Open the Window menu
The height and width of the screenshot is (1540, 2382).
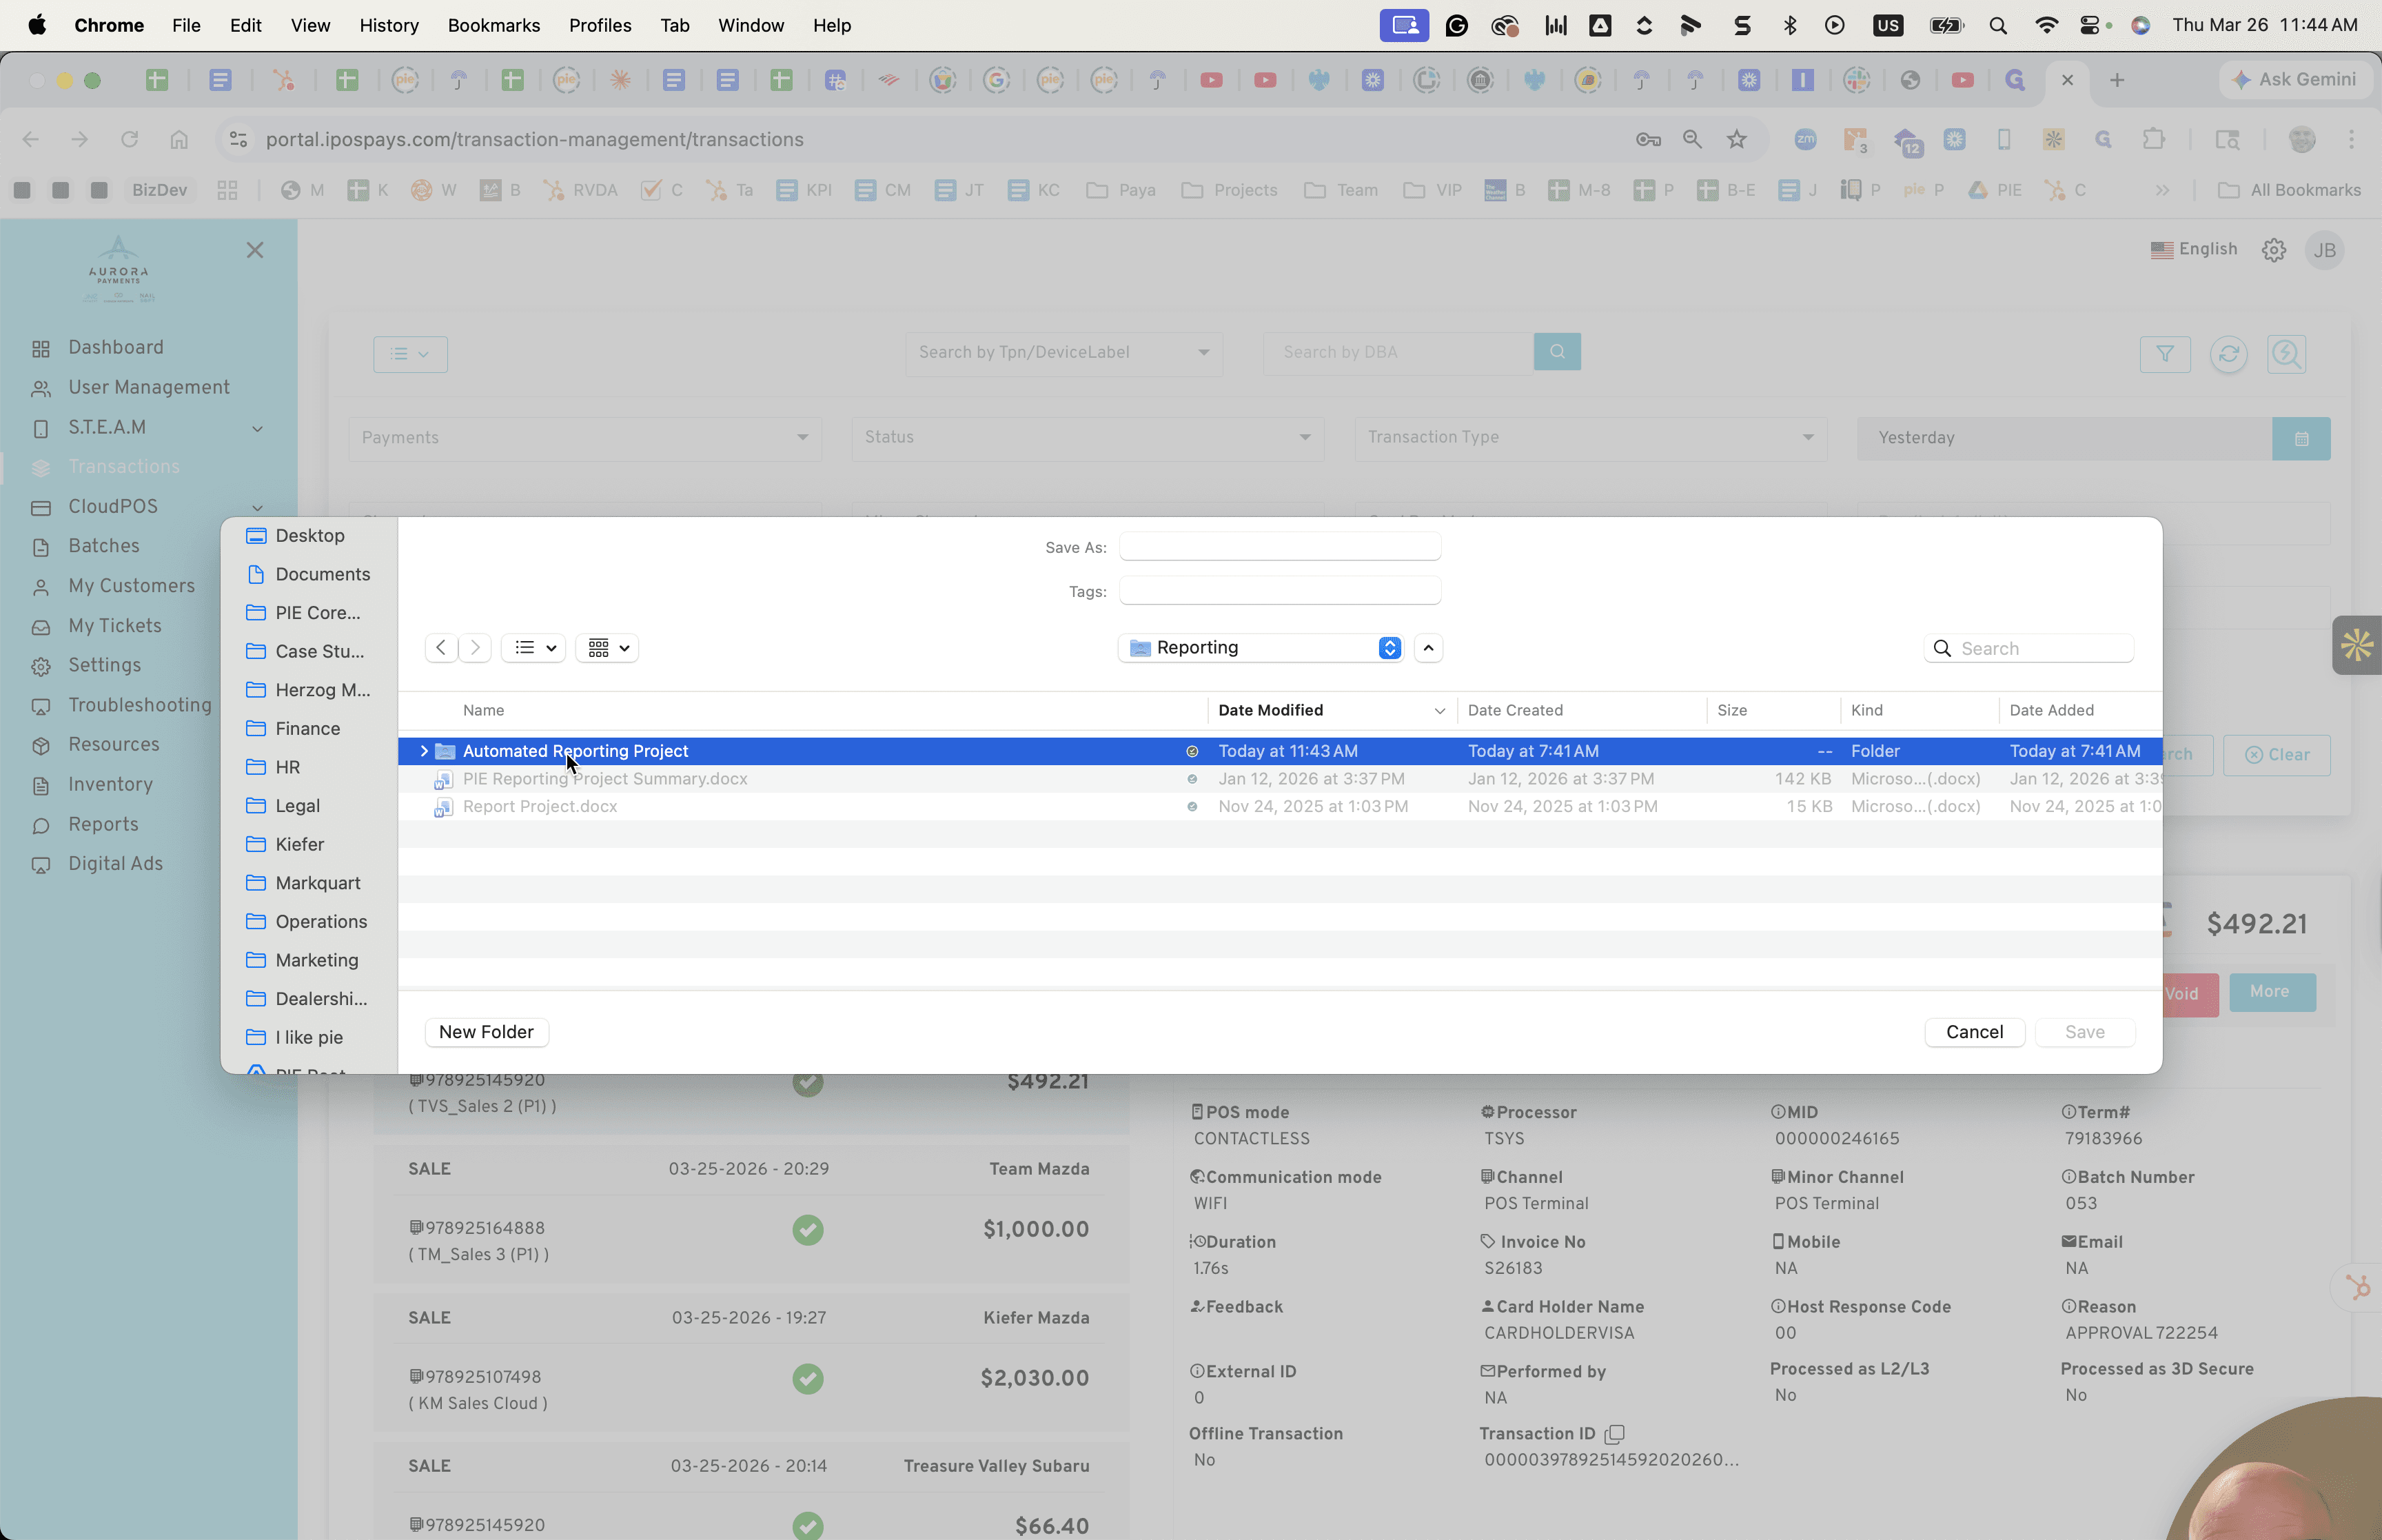[x=751, y=25]
